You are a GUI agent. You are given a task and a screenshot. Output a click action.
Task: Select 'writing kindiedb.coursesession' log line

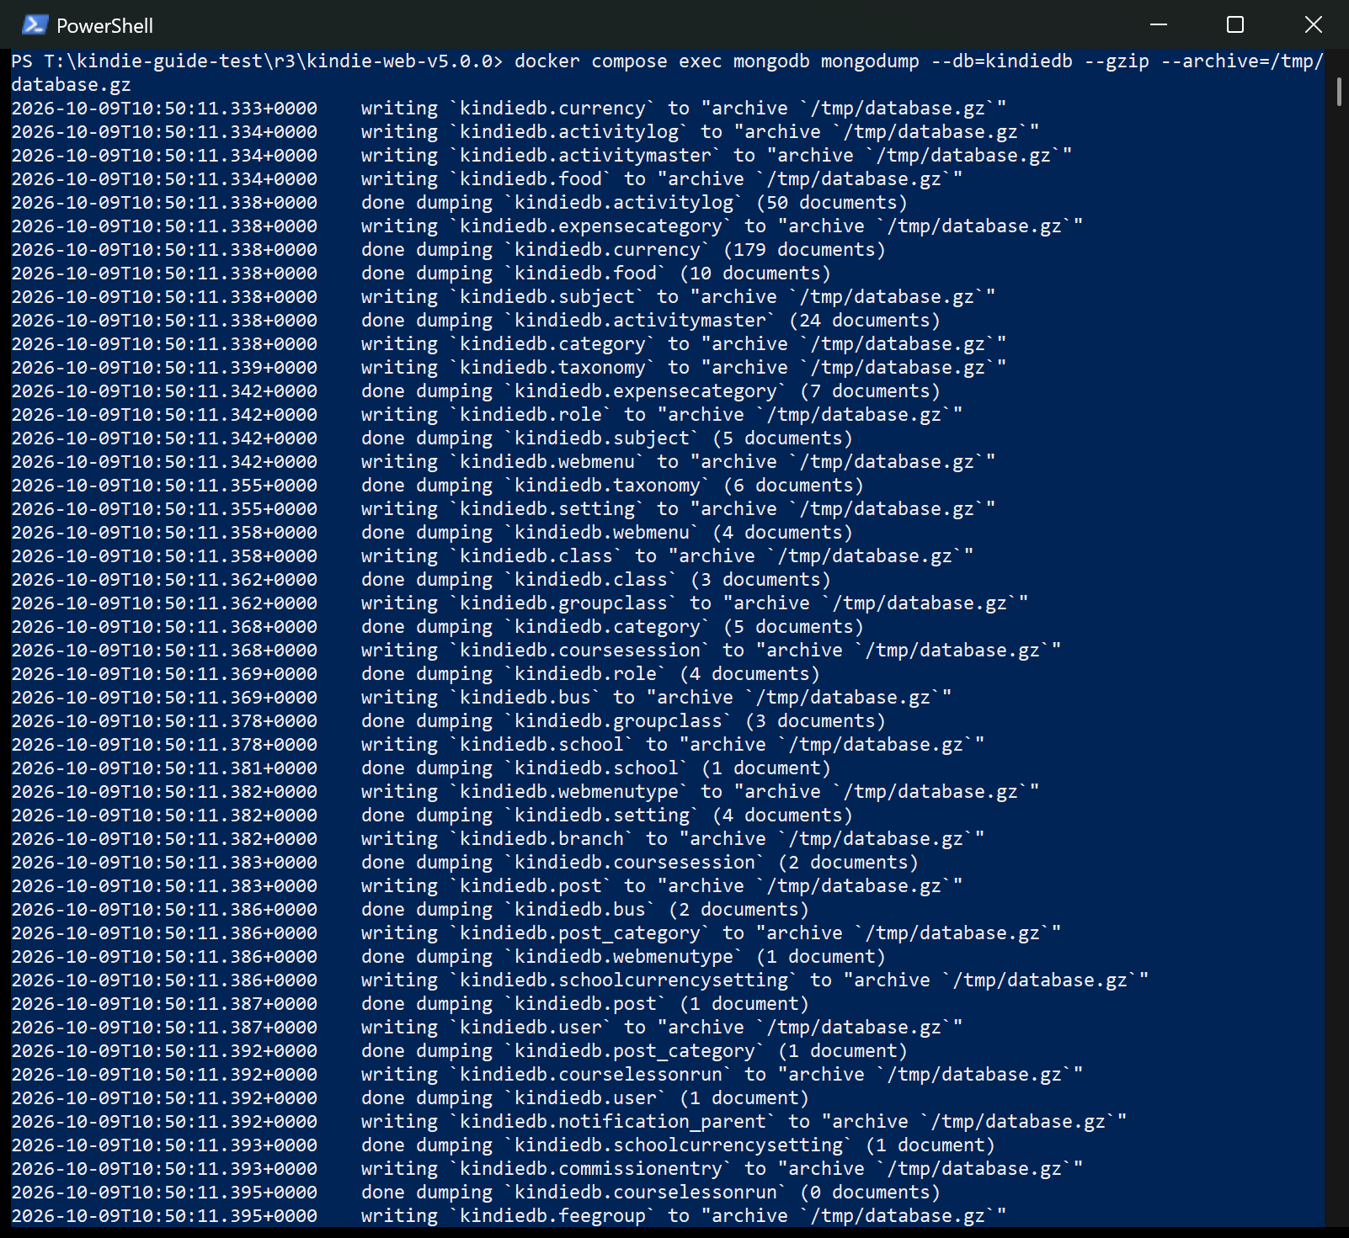(536, 651)
